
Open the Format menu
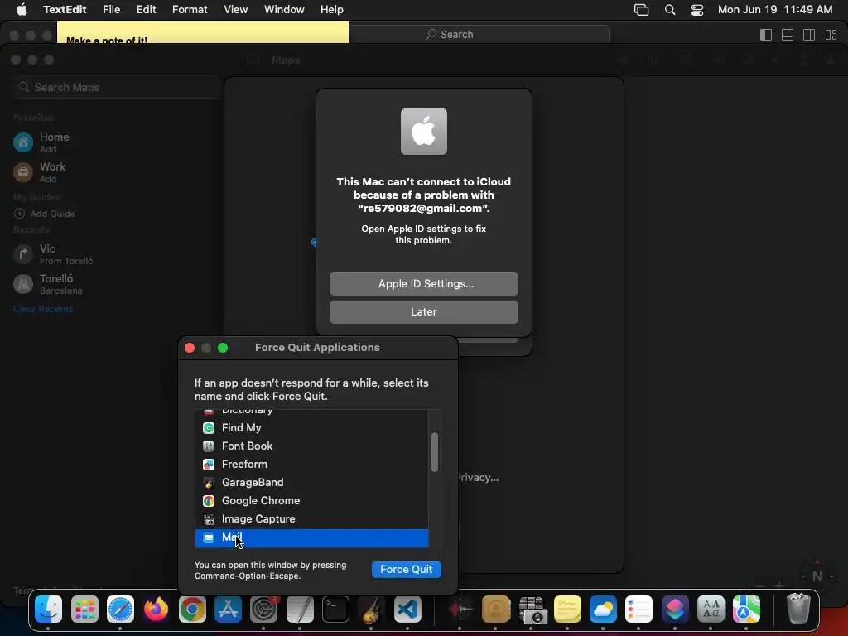point(190,10)
